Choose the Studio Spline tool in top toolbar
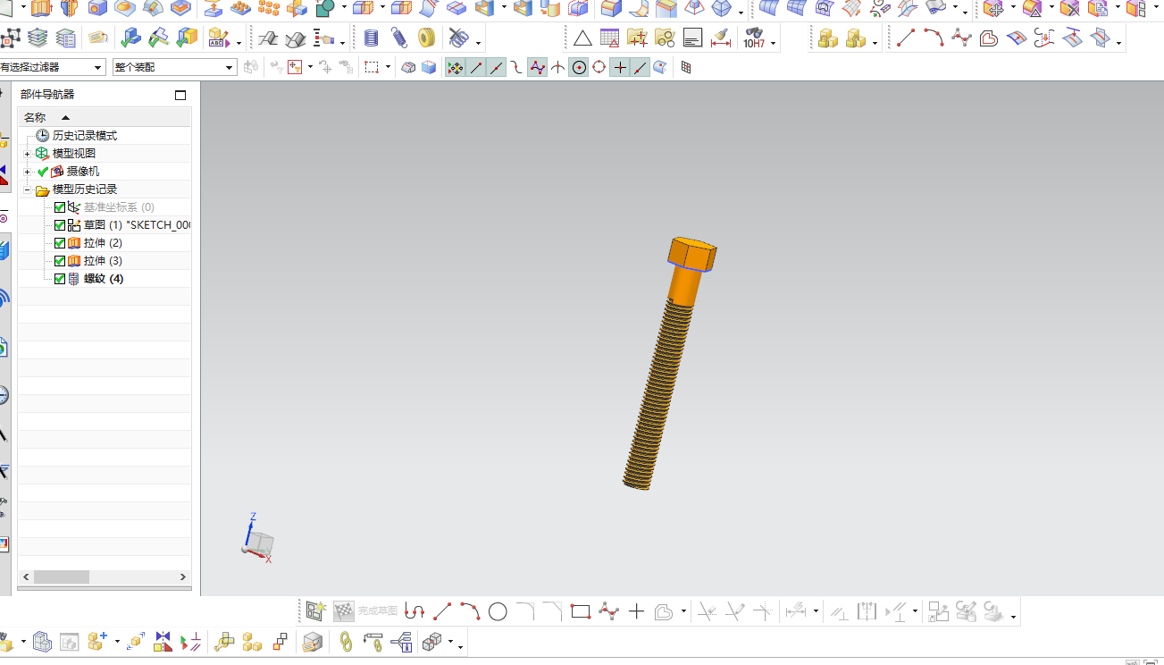1164x665 pixels. pyautogui.click(x=961, y=38)
